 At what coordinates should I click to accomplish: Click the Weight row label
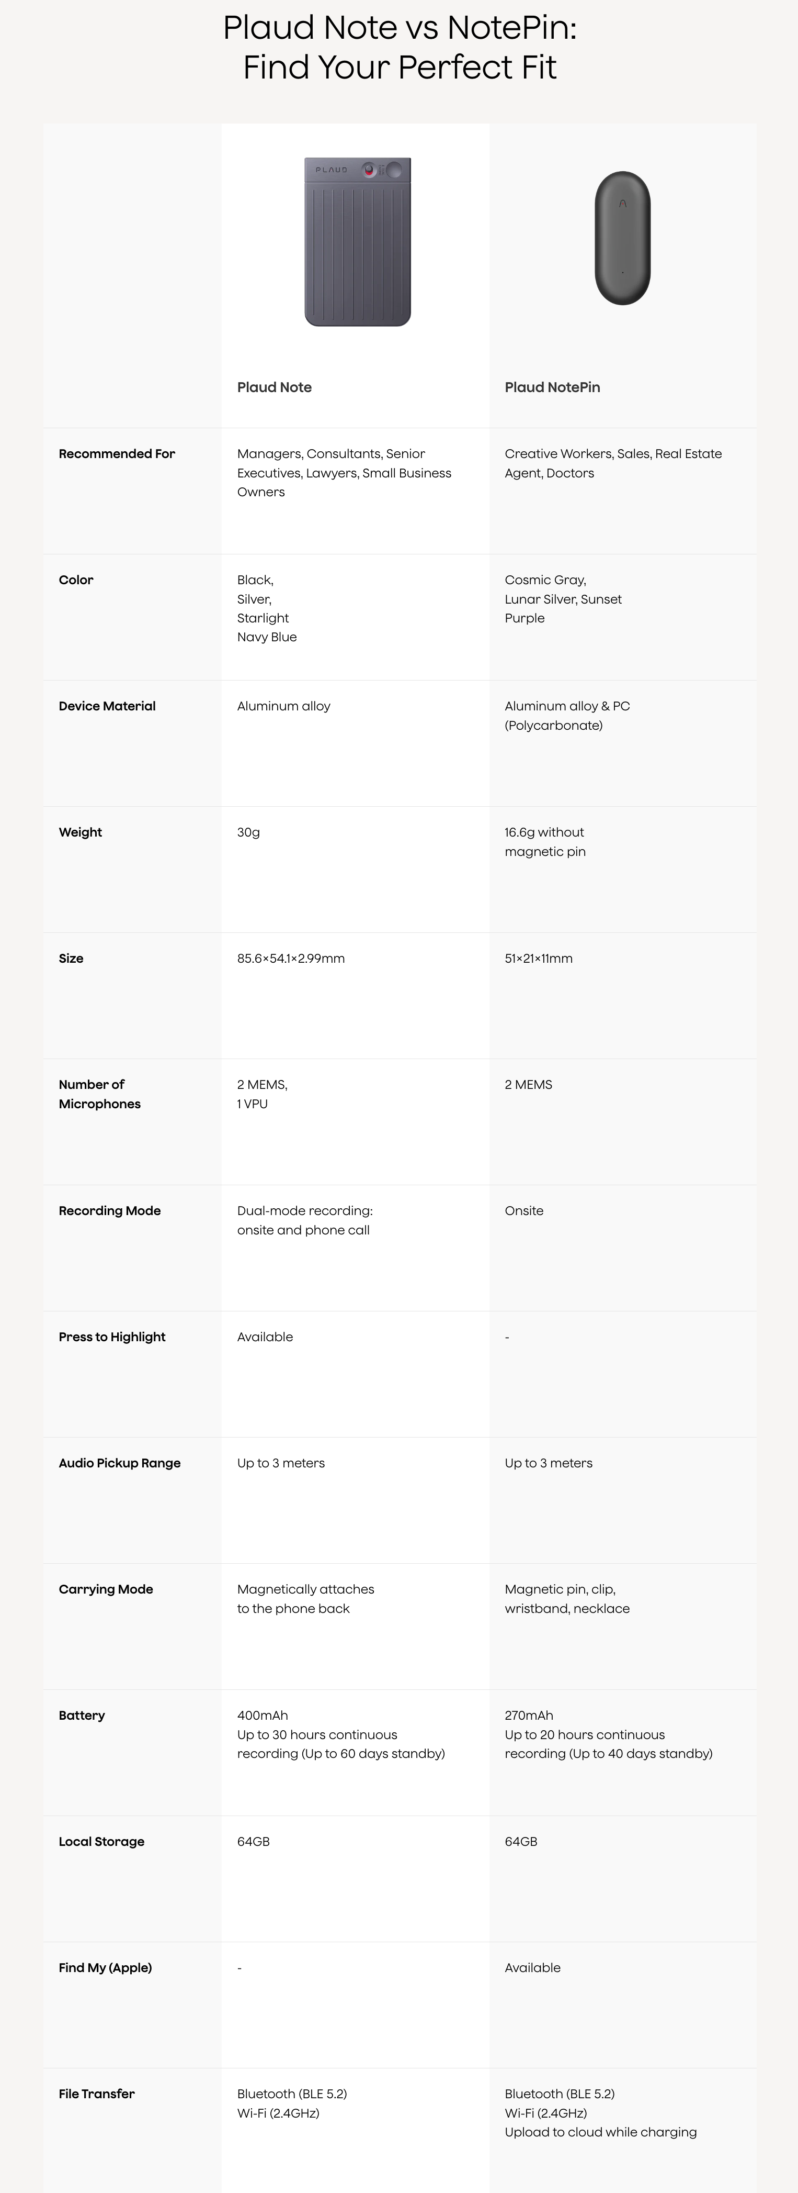tap(80, 832)
